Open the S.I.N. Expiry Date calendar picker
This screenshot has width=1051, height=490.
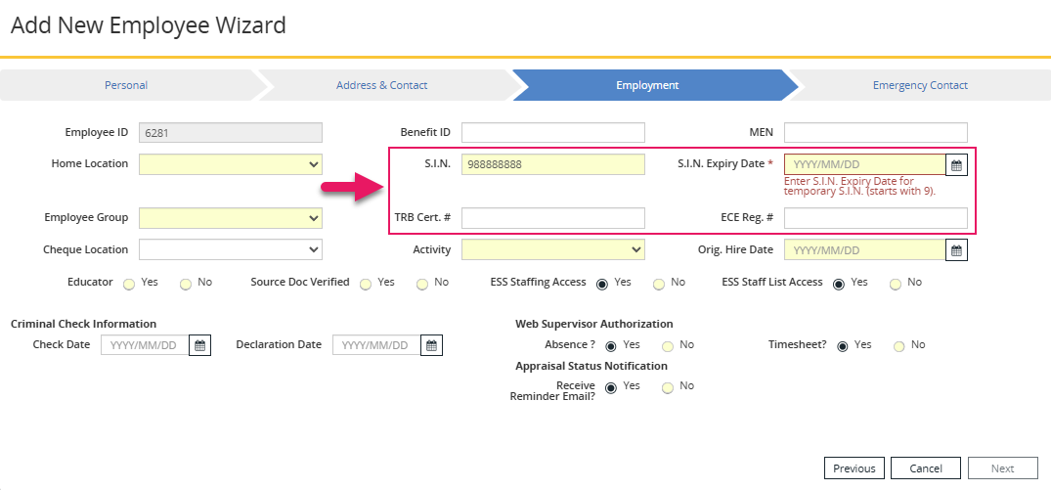point(956,165)
